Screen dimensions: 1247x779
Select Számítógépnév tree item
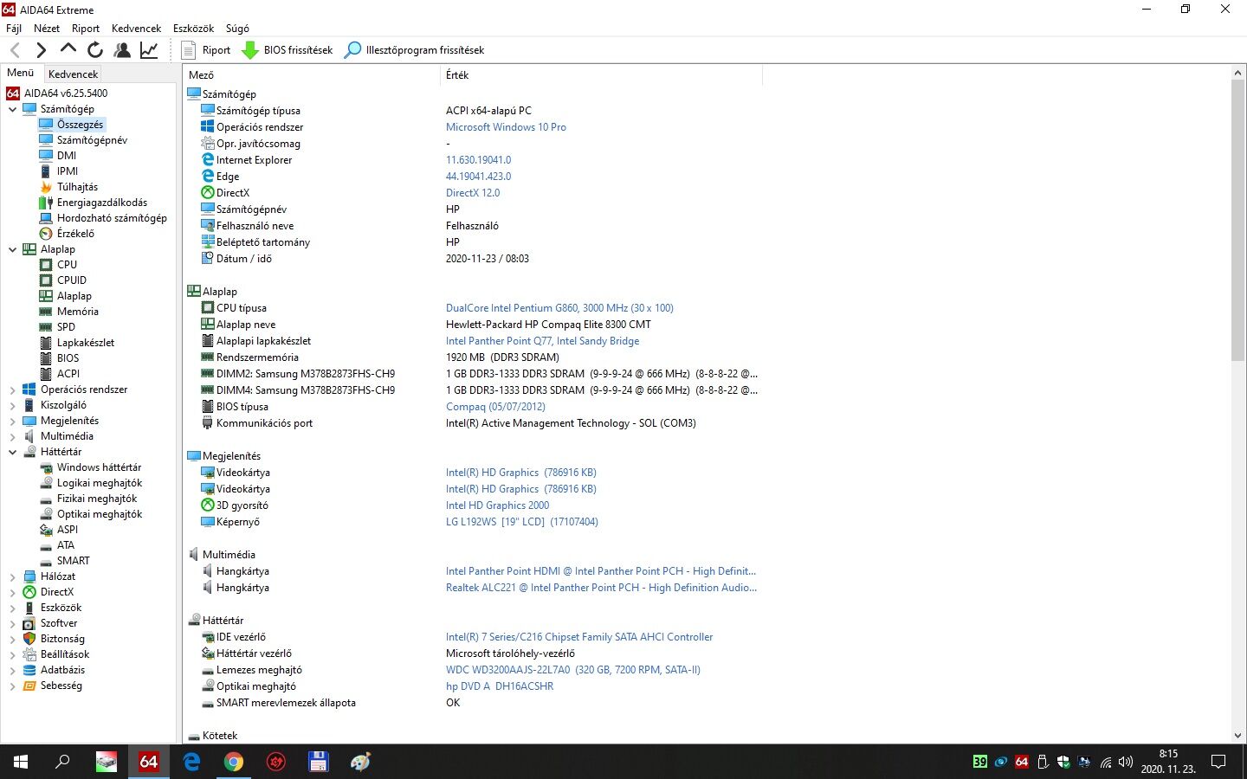(x=92, y=140)
